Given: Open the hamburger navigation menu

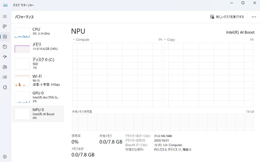Looking at the screenshot, I should coord(5,16).
